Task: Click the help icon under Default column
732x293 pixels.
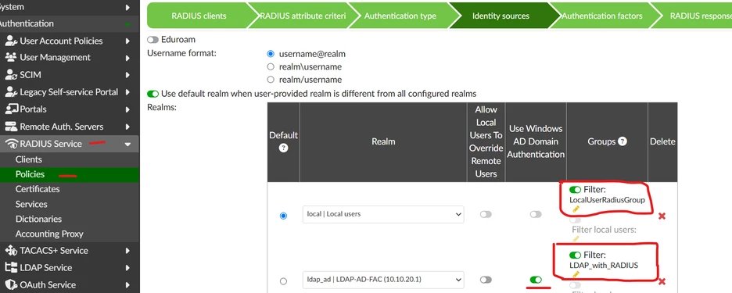Action: pos(283,148)
